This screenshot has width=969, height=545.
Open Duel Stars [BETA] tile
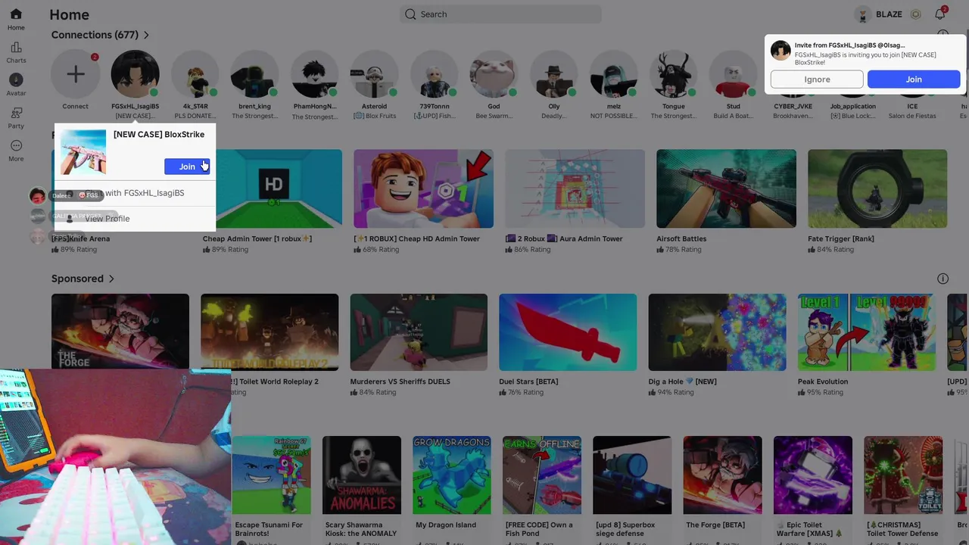tap(568, 332)
